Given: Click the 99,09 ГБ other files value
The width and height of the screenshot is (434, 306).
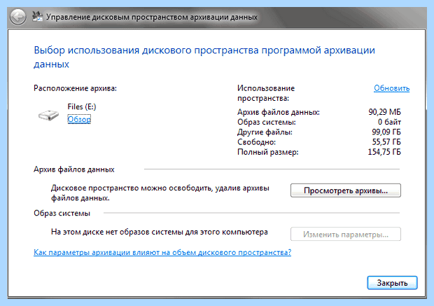Looking at the screenshot, I should pos(386,132).
